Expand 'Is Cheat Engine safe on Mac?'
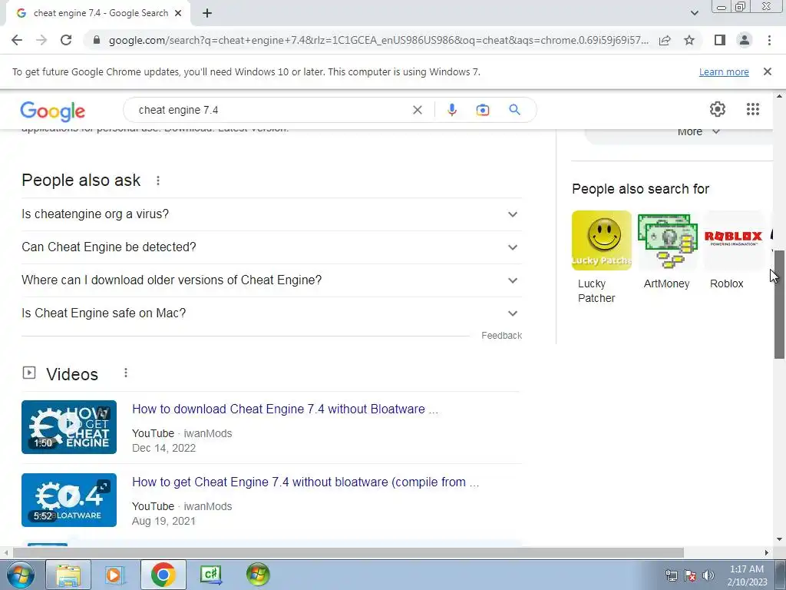Screen dimensions: 786x590 click(271, 313)
